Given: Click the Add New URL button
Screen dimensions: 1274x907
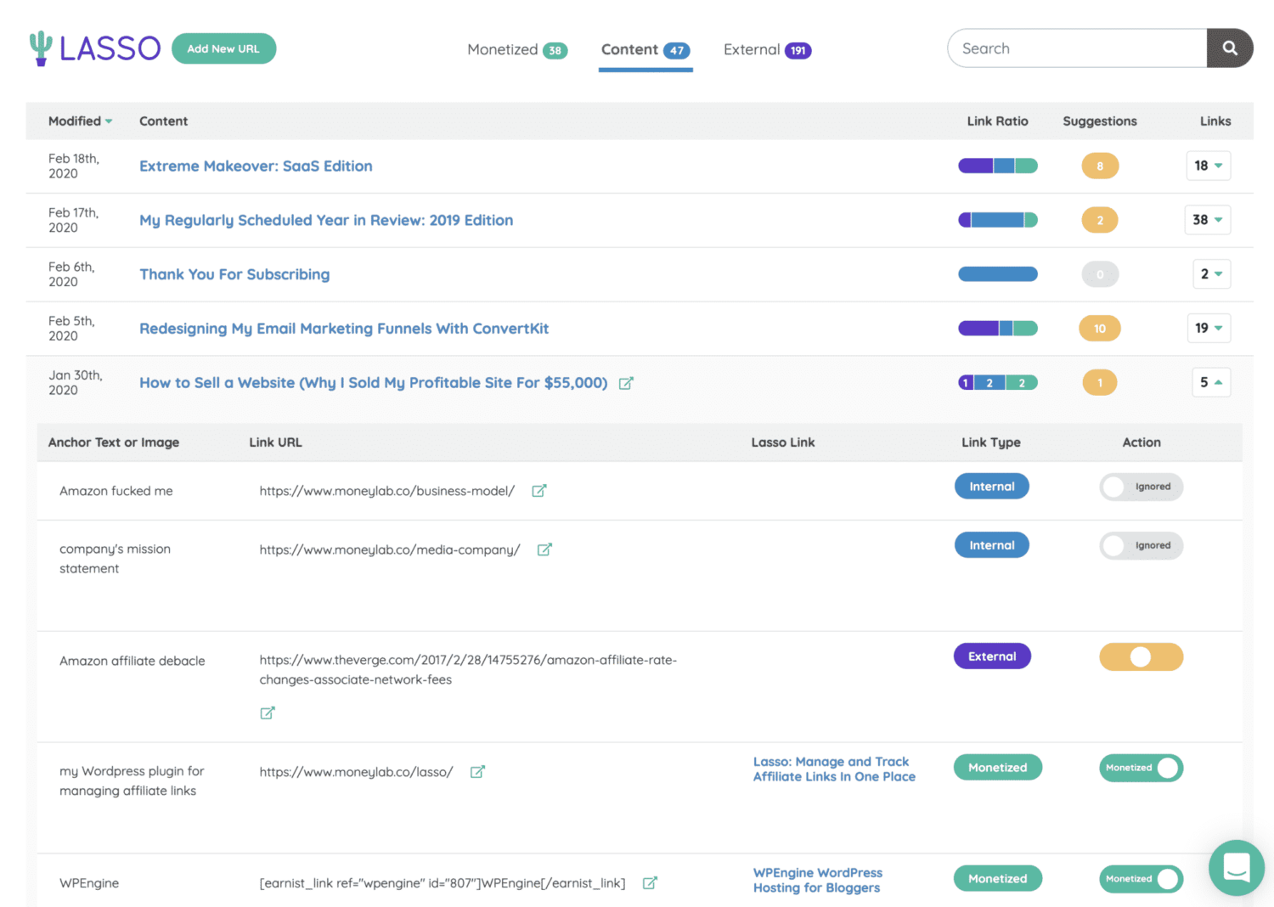Looking at the screenshot, I should (223, 48).
